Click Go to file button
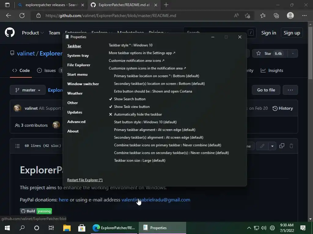Screen dimensions: 313x234 (266, 90)
